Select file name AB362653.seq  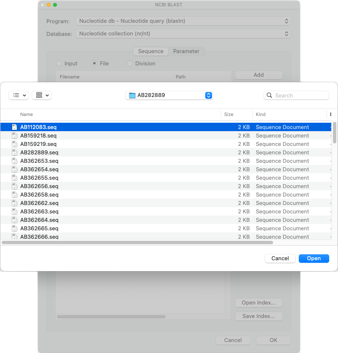pyautogui.click(x=39, y=161)
